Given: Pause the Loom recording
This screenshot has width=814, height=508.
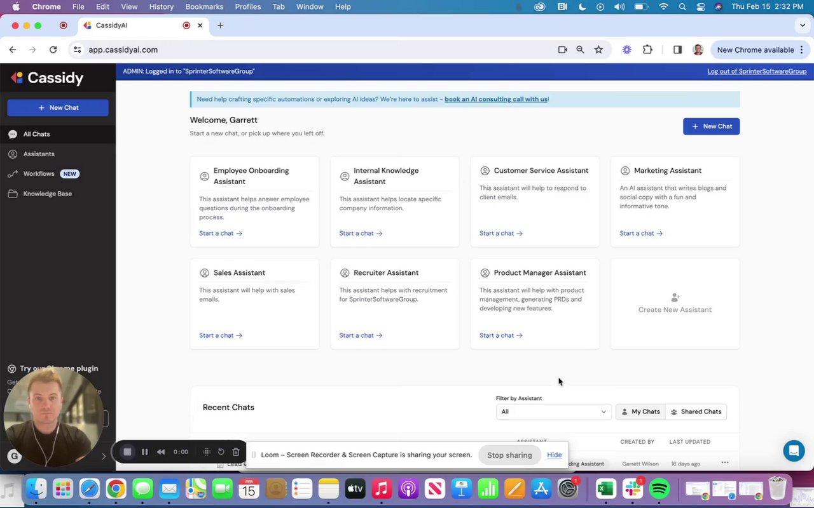Looking at the screenshot, I should 144,452.
